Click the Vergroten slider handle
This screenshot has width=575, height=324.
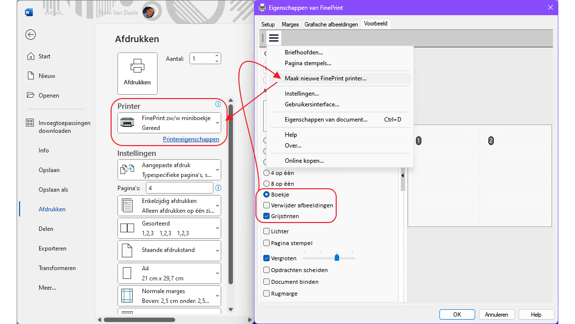tap(337, 257)
